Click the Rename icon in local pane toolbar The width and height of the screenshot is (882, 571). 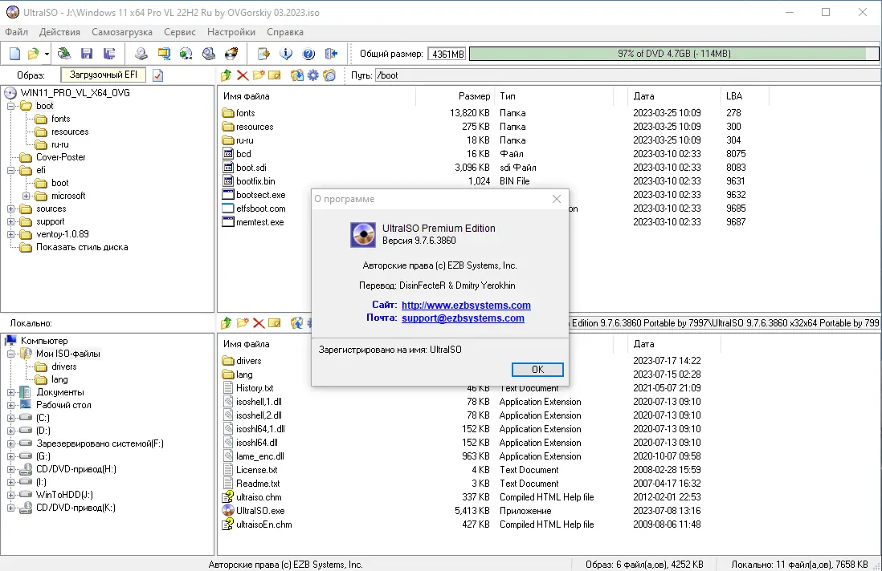click(275, 323)
